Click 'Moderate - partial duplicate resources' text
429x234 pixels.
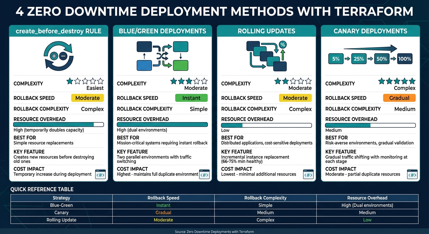[x=363, y=174]
